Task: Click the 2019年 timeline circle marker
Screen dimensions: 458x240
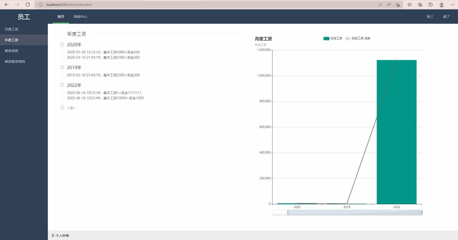Action: click(62, 67)
